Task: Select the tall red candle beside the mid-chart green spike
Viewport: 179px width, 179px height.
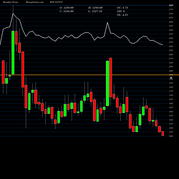Action: pyautogui.click(x=111, y=77)
